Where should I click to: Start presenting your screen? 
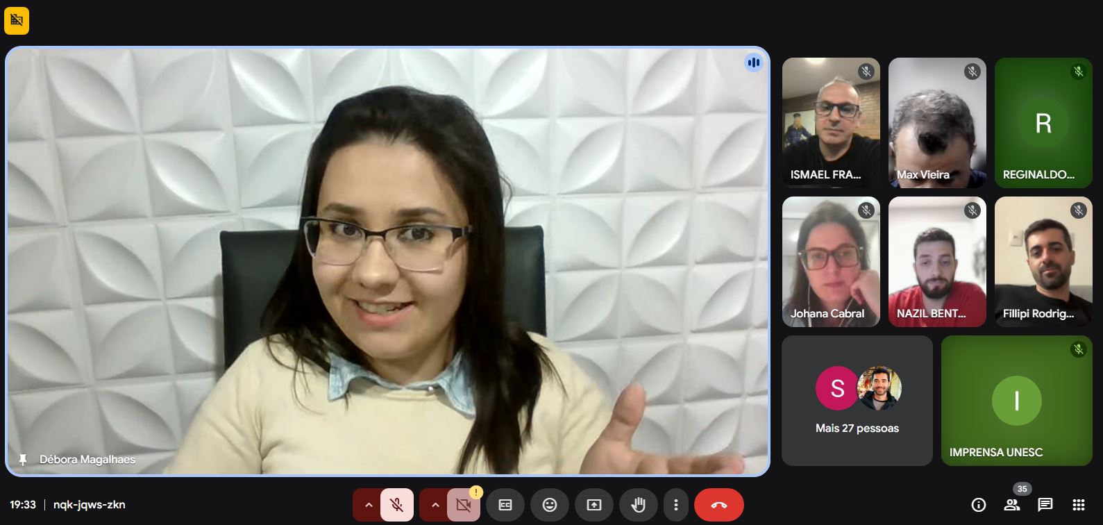[x=594, y=505]
